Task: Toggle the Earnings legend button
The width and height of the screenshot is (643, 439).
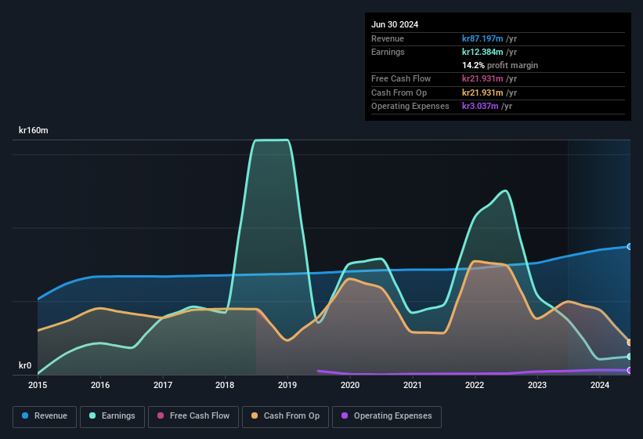Action: pos(112,416)
